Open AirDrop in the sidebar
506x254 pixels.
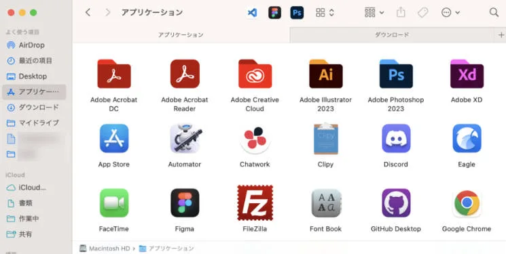click(x=34, y=45)
